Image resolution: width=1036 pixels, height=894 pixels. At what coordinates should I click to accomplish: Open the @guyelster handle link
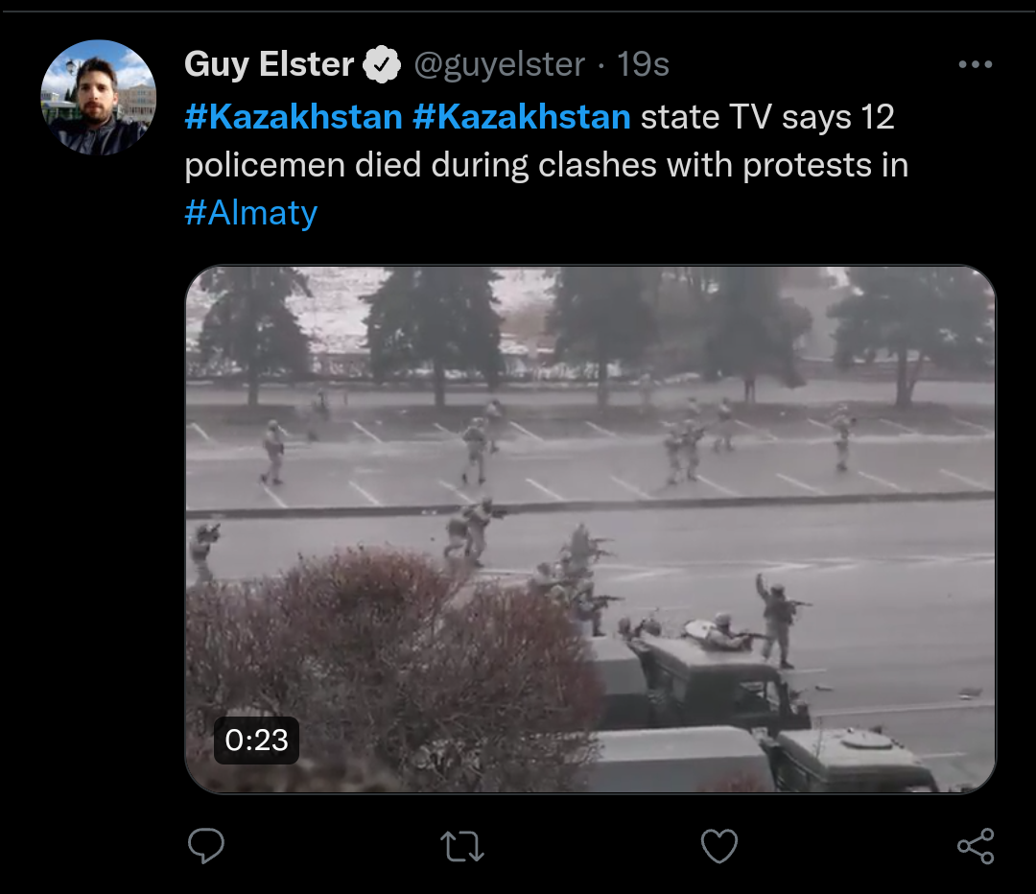499,65
